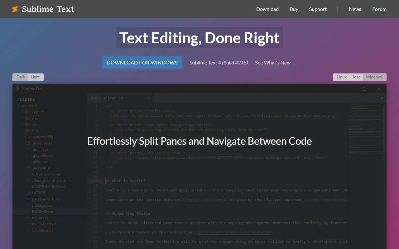Click the Download for Windows button
The image size is (399, 249).
pyautogui.click(x=142, y=63)
